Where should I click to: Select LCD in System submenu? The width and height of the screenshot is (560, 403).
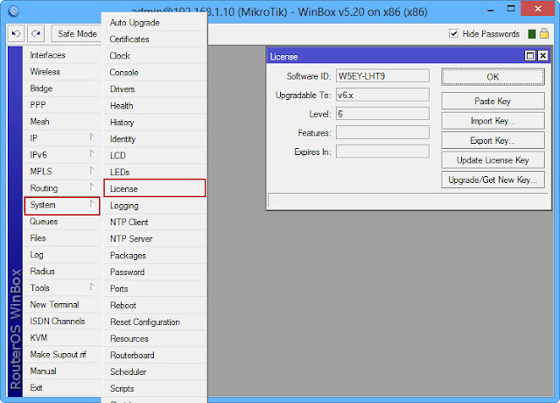click(155, 156)
